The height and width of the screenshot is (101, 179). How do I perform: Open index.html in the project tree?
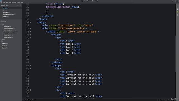[x=5, y=44]
